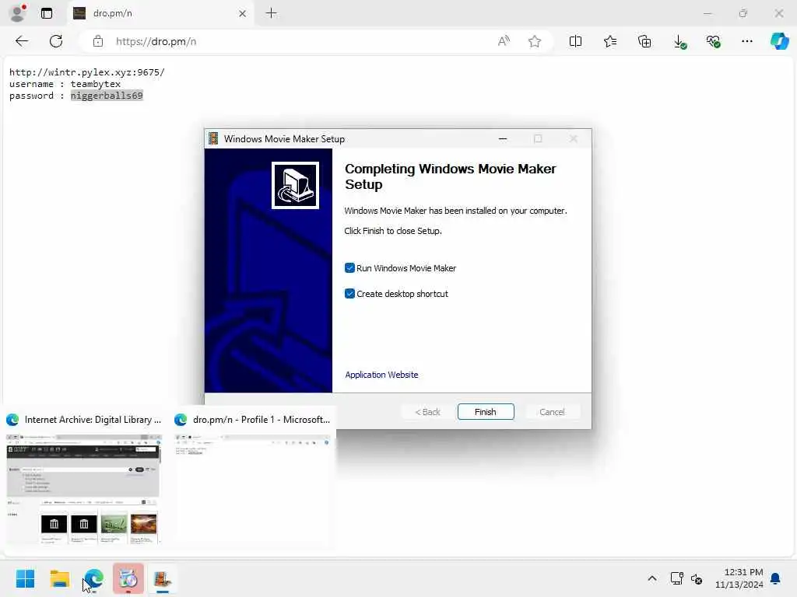797x597 pixels.
Task: Add this page to favorites star
Action: [x=534, y=41]
